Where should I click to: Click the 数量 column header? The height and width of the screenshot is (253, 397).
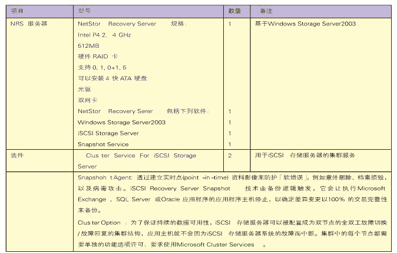[x=234, y=11]
